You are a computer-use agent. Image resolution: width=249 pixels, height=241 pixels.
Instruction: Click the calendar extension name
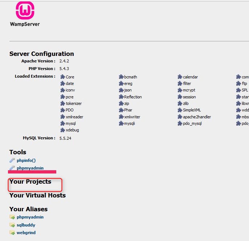(191, 77)
